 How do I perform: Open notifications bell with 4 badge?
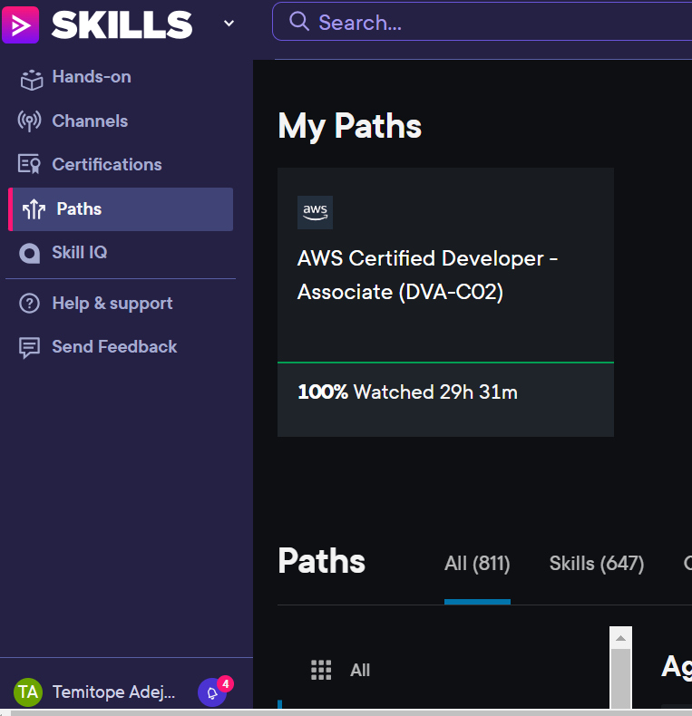212,692
